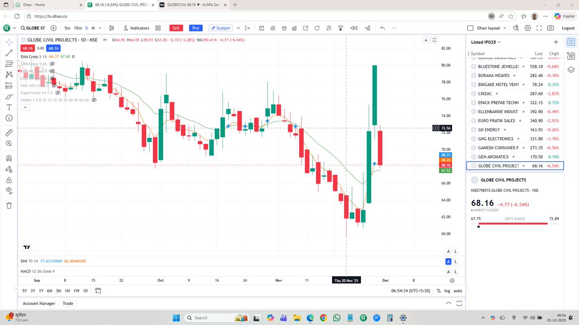Expand the Dhan layout dropdown arrow
The height and width of the screenshot is (325, 579).
[x=504, y=28]
